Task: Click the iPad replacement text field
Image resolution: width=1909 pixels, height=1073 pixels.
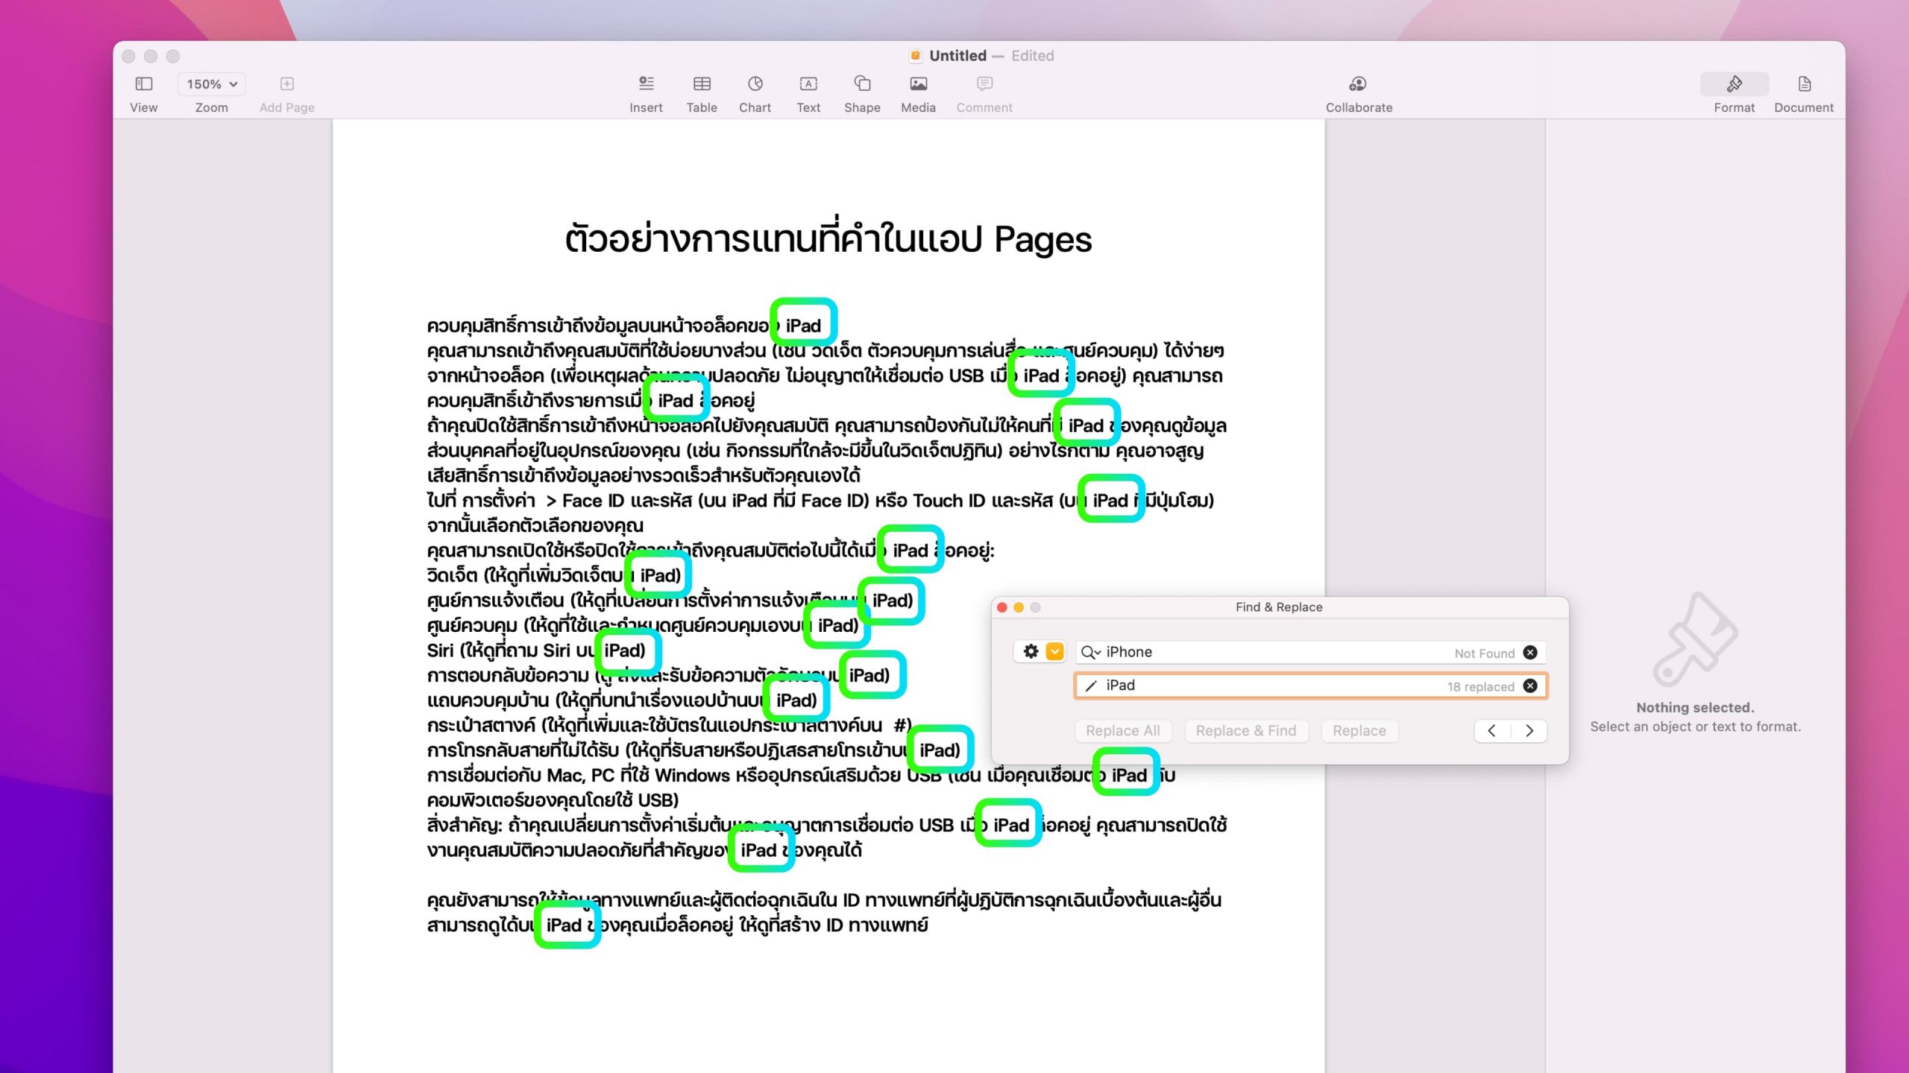Action: coord(1268,686)
